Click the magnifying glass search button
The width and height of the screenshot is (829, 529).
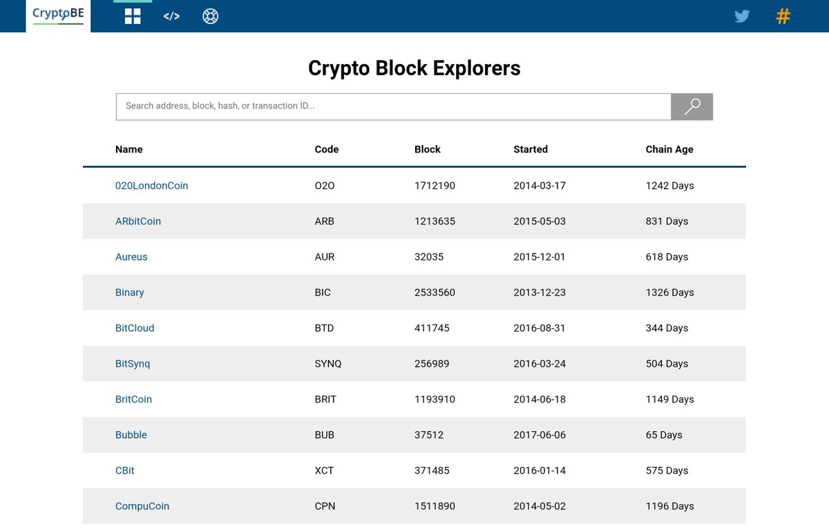click(692, 106)
